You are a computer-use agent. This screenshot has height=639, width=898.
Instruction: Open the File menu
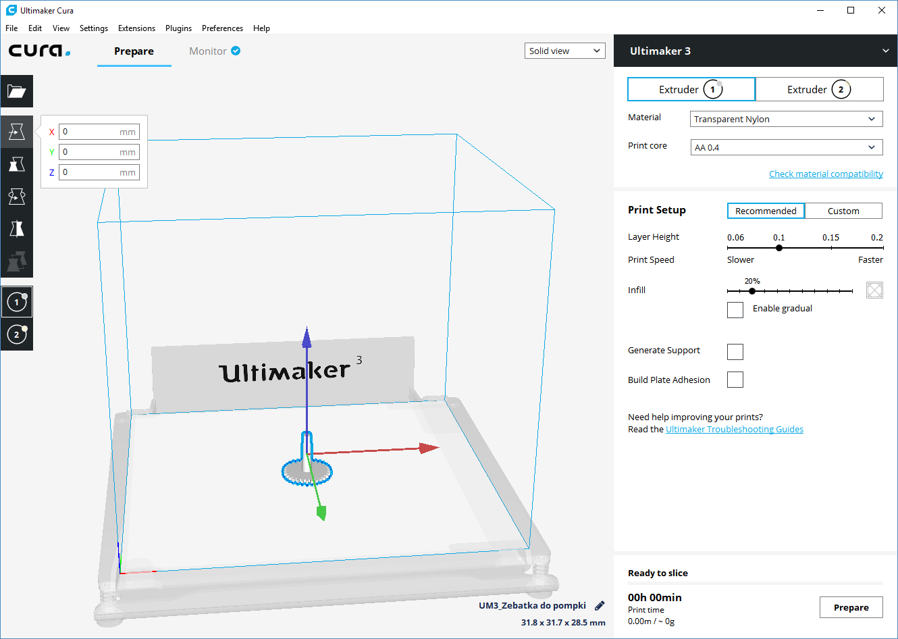[x=11, y=28]
